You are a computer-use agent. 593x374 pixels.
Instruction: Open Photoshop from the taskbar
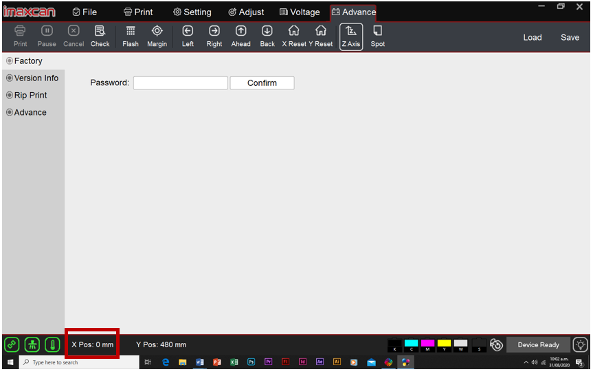coord(251,362)
